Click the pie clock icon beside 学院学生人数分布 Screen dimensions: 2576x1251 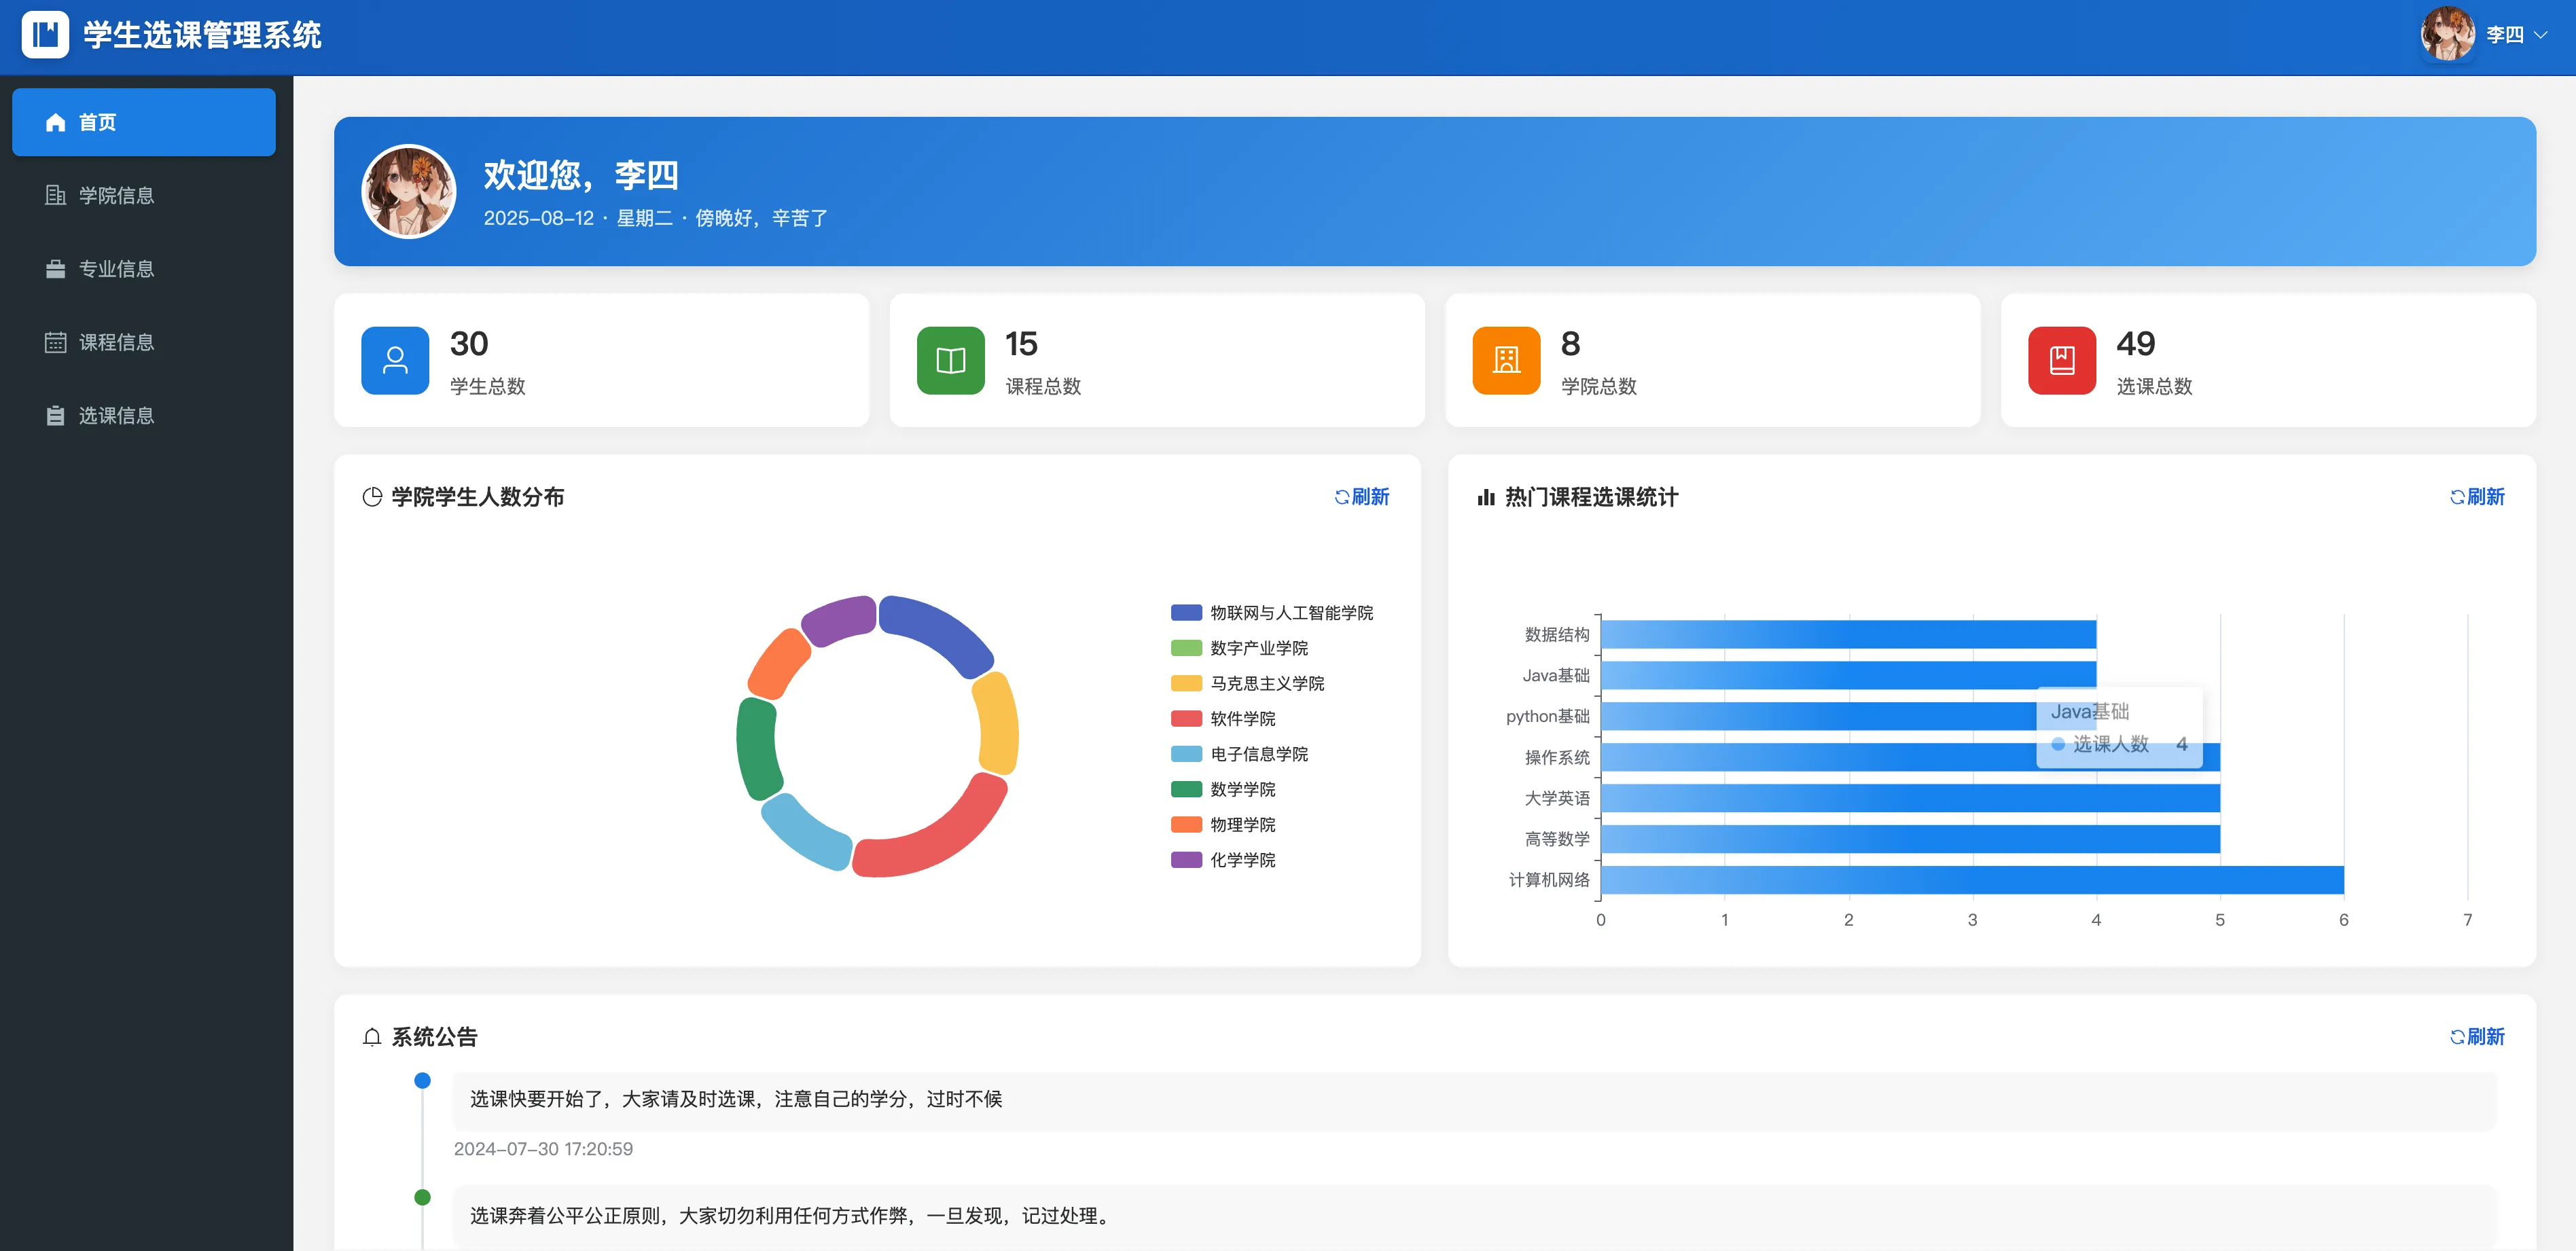click(372, 497)
